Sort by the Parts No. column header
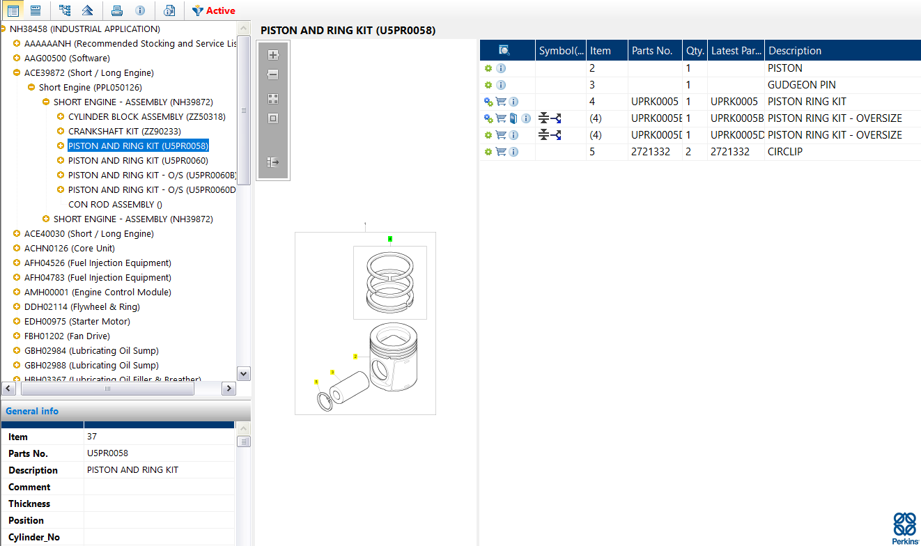 (x=655, y=50)
